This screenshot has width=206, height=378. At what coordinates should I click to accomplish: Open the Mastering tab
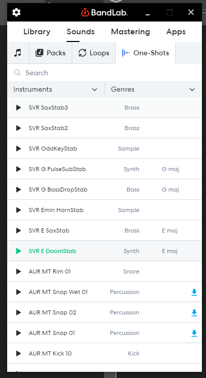click(131, 32)
